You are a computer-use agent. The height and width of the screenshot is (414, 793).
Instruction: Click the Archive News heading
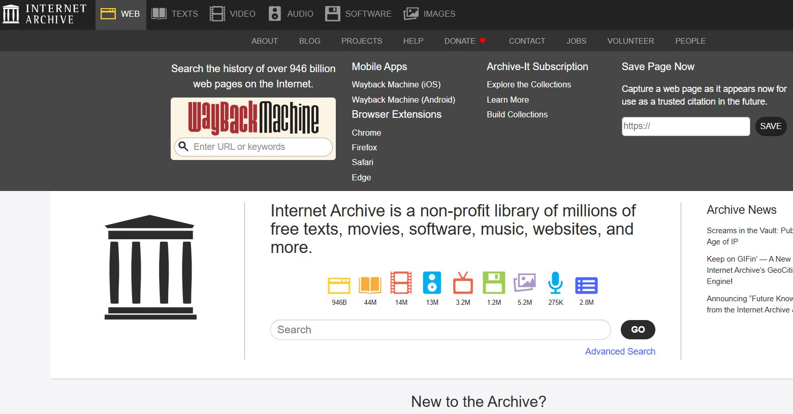point(742,210)
